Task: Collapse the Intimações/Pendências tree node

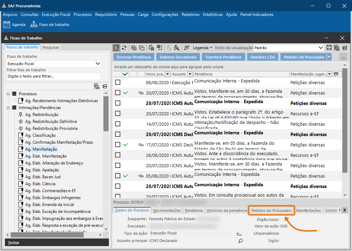Action: pyautogui.click(x=8, y=108)
